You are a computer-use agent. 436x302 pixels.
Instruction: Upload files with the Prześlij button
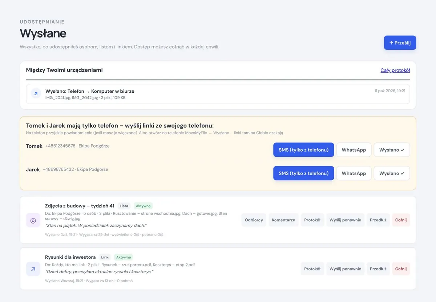coord(400,43)
